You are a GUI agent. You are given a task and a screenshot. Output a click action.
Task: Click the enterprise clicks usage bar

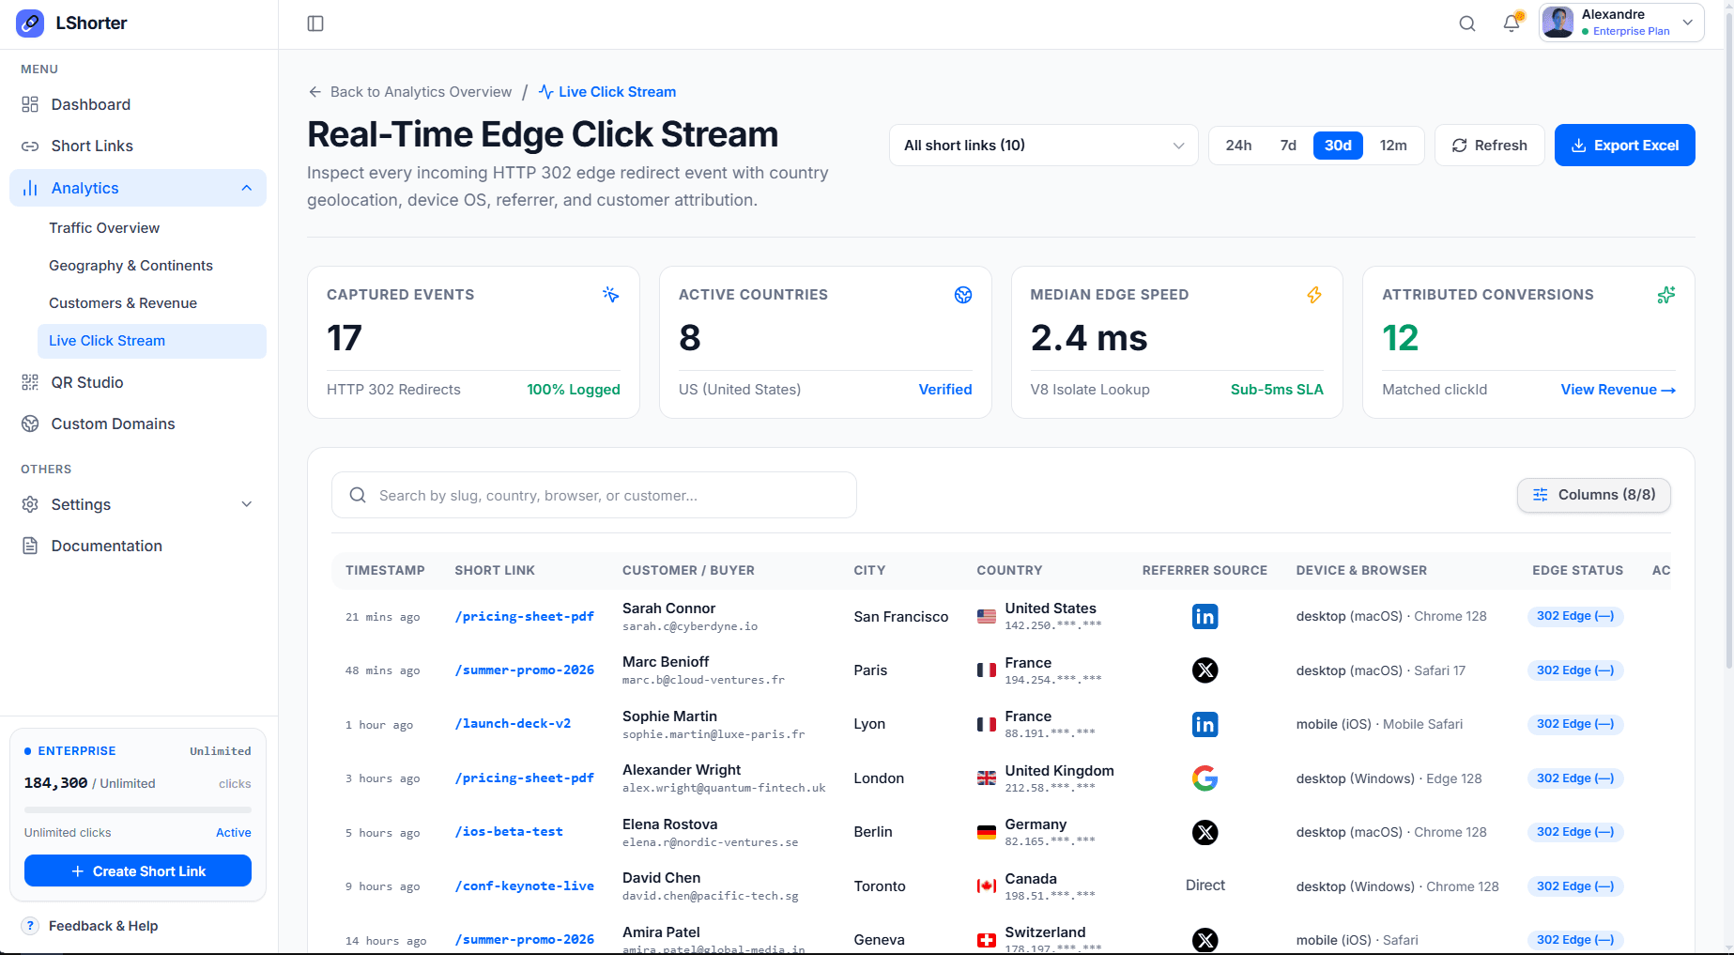coord(138,809)
